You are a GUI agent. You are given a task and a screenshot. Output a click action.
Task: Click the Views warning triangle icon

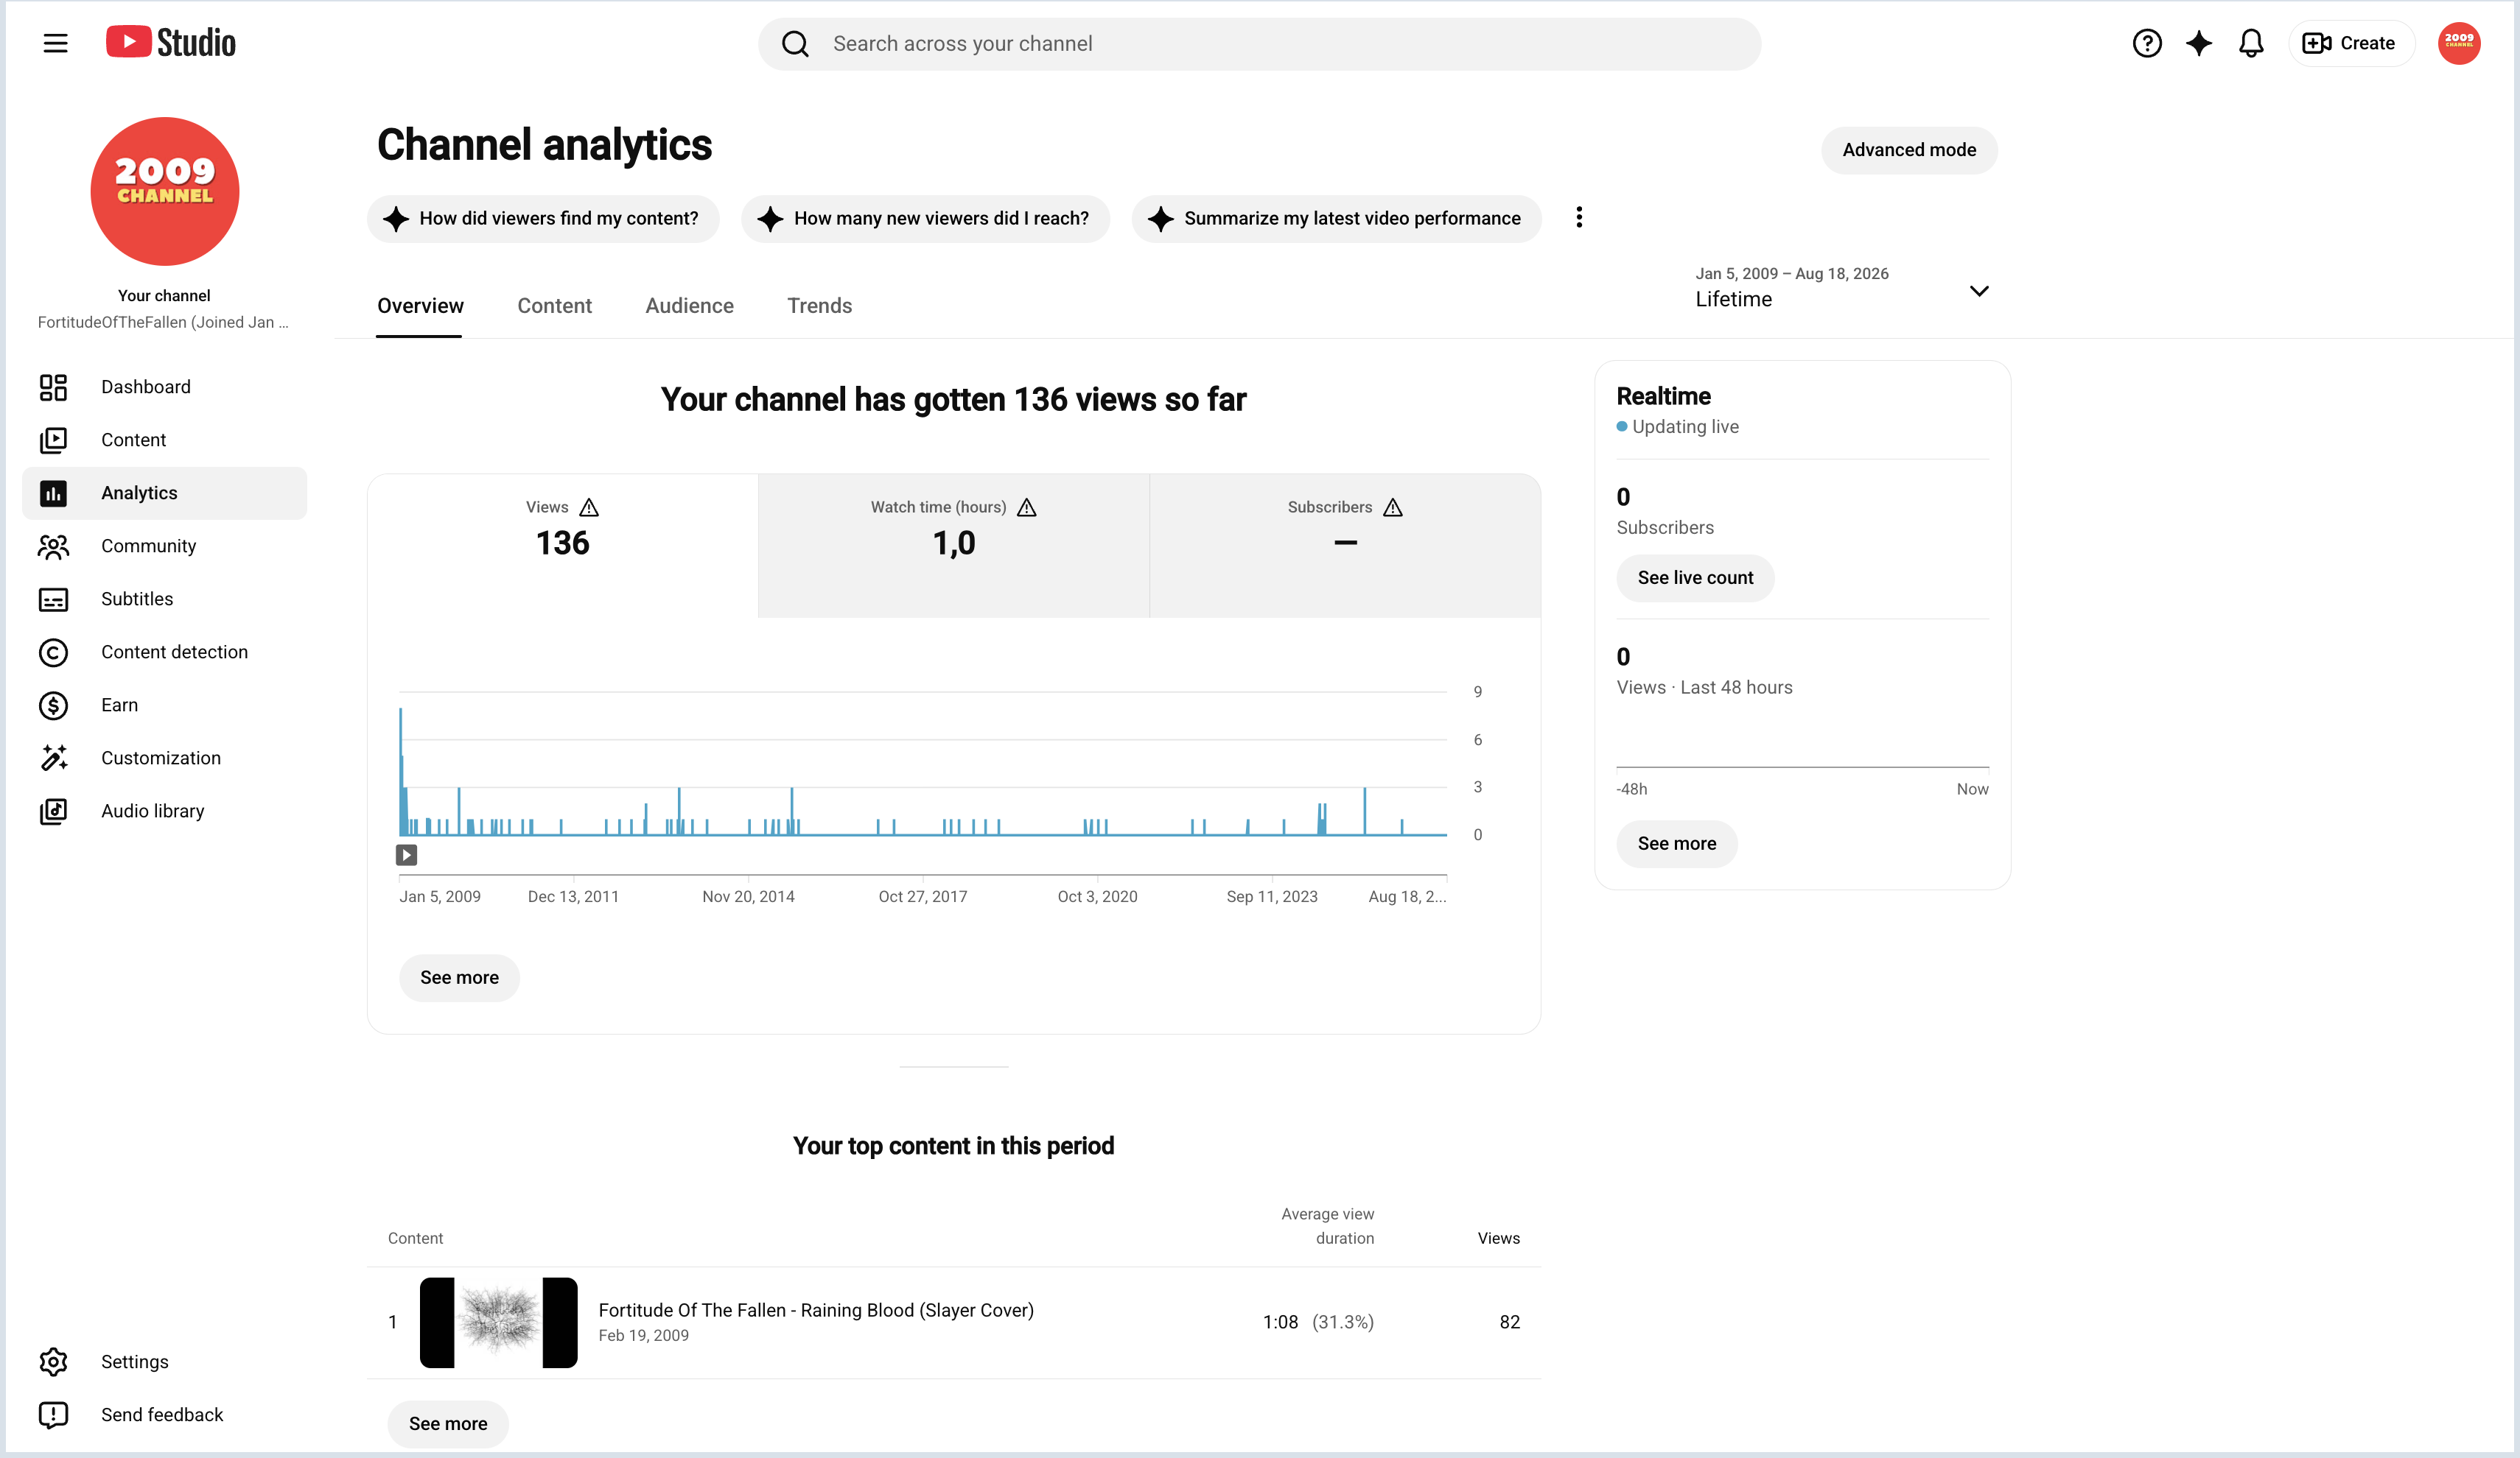[x=589, y=507]
